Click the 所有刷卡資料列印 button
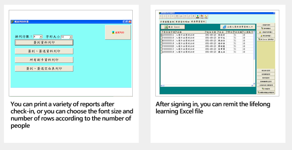This screenshot has height=150, width=292. 44,60
